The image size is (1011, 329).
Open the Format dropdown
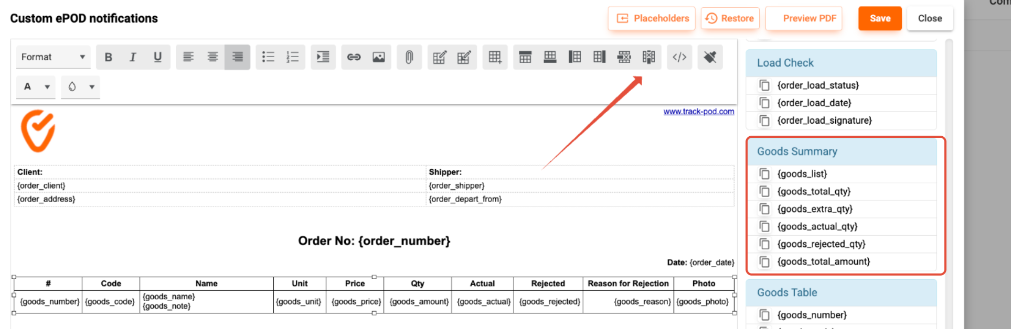click(x=53, y=57)
